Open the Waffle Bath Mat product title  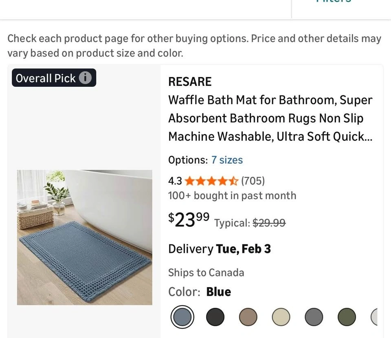click(x=270, y=118)
